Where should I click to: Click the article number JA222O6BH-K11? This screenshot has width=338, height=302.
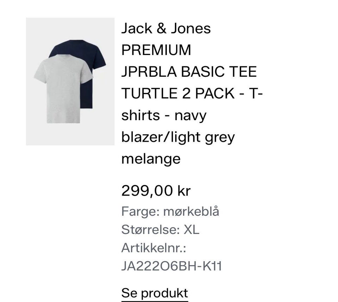tap(171, 266)
